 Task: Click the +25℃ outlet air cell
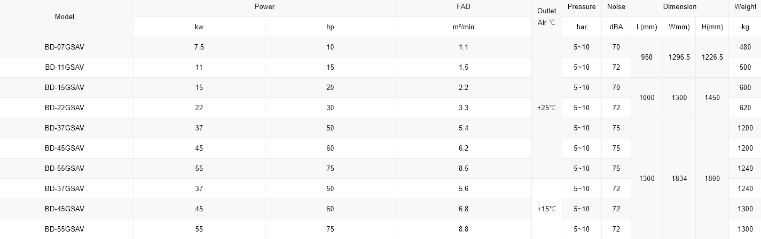tap(546, 108)
